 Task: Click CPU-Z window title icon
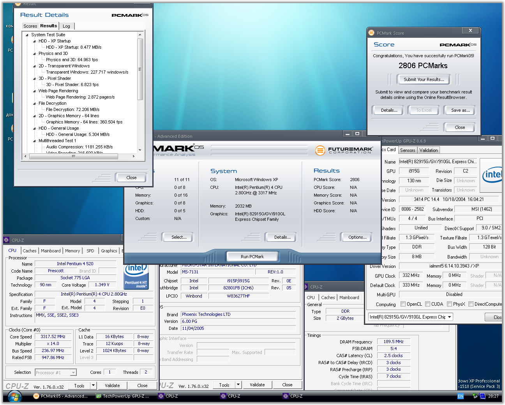6,240
